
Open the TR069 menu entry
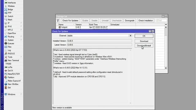(x=8, y=64)
